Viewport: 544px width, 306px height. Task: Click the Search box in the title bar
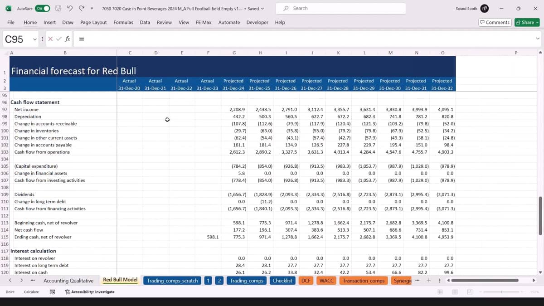(341, 9)
